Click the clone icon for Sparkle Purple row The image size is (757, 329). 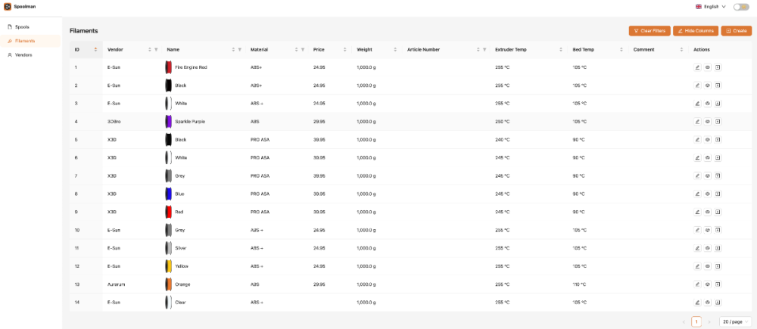[x=718, y=122]
